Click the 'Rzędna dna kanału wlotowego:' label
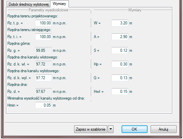This screenshot has height=139, width=183. point(33,57)
